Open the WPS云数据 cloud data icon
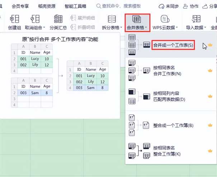This screenshot has height=177, width=217. [x=165, y=19]
